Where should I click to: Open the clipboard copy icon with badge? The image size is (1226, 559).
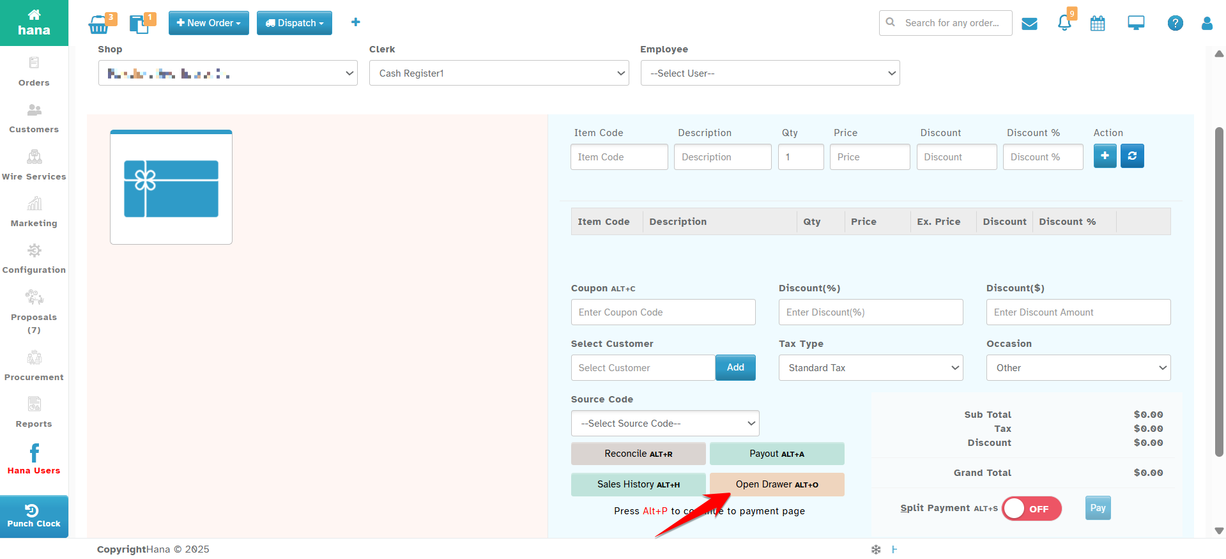point(139,24)
